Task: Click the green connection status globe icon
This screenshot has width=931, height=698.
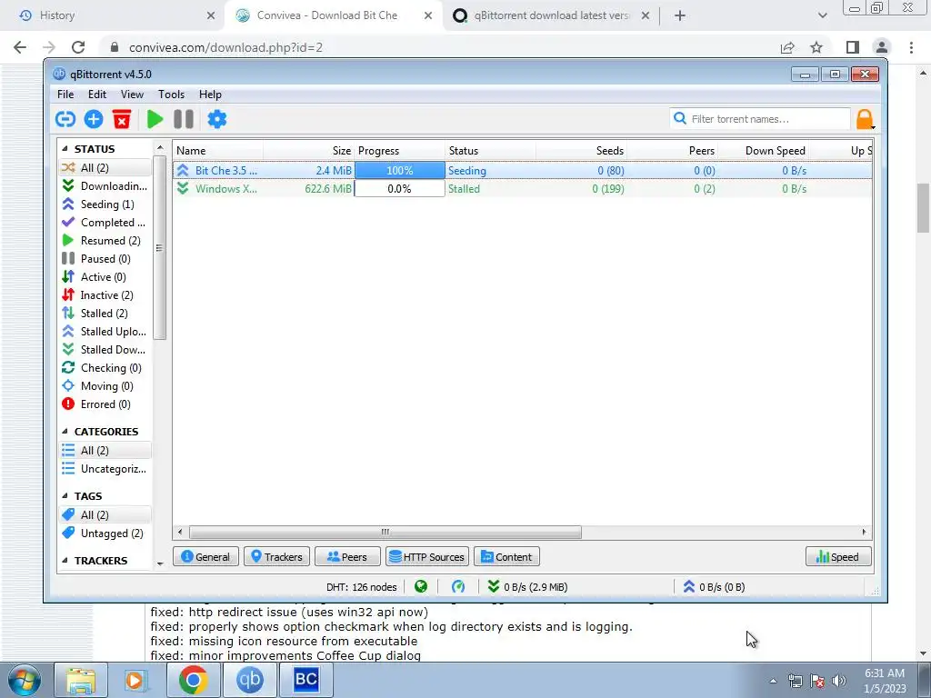Action: point(421,587)
